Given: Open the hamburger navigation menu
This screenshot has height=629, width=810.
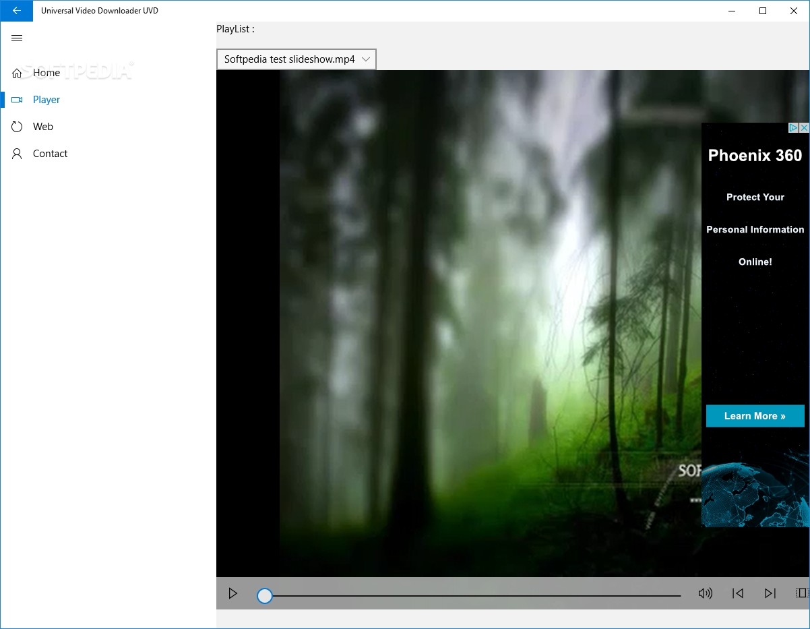Looking at the screenshot, I should (17, 38).
